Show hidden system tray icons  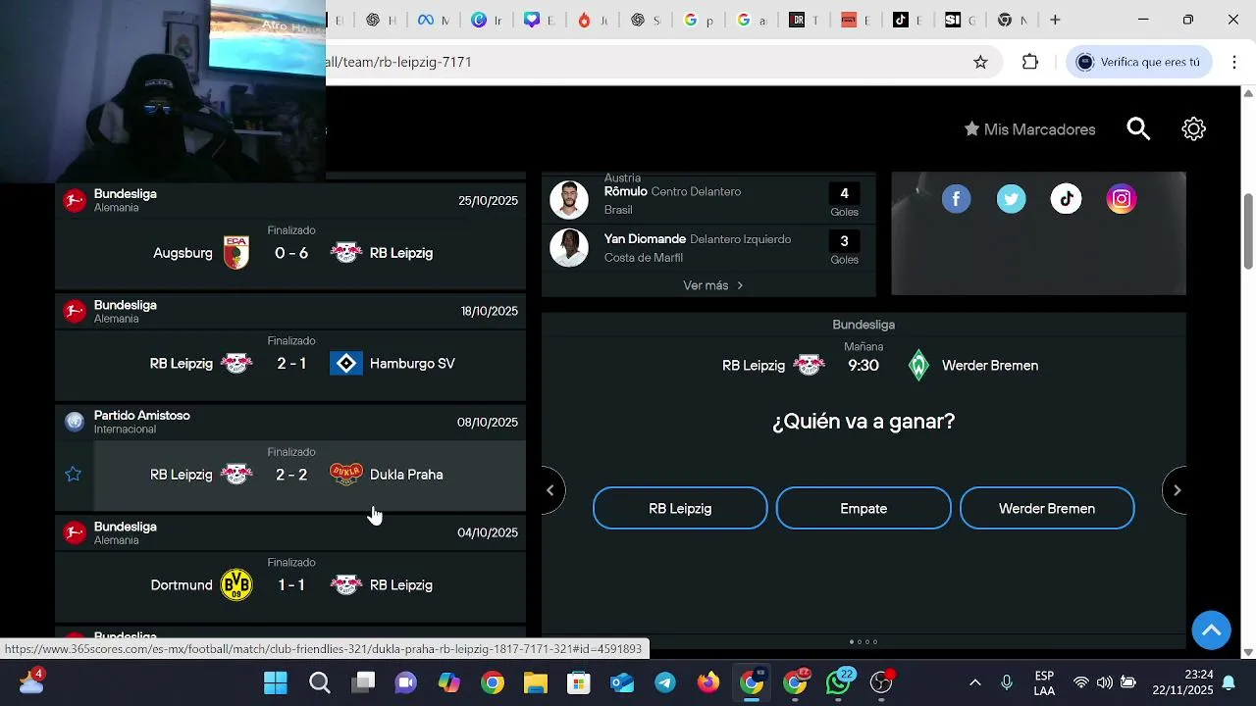[974, 682]
